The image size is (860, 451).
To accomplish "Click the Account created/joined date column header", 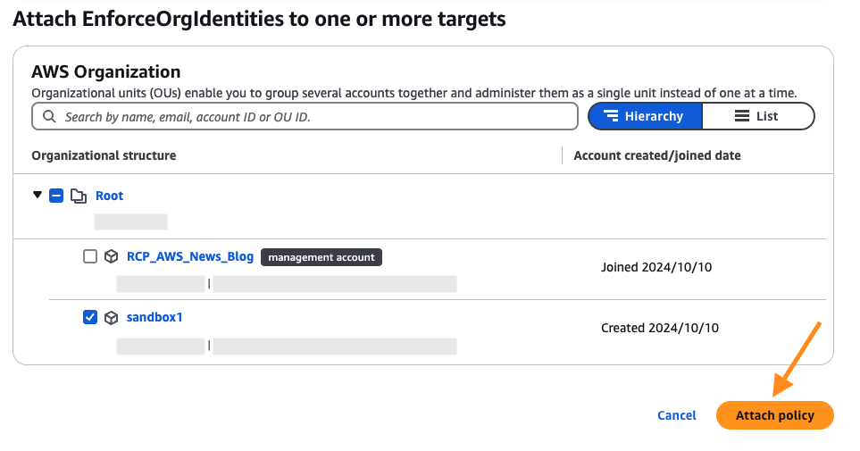I will [x=656, y=155].
